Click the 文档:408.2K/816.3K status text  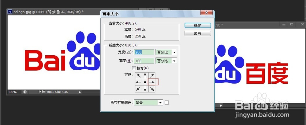tap(53, 92)
